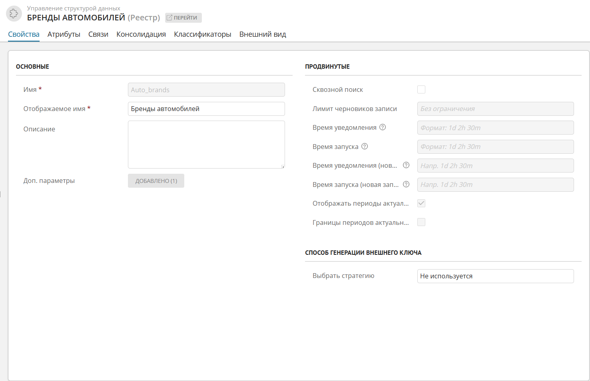Open the Внешний вид tab
Image resolution: width=590 pixels, height=381 pixels.
[263, 34]
